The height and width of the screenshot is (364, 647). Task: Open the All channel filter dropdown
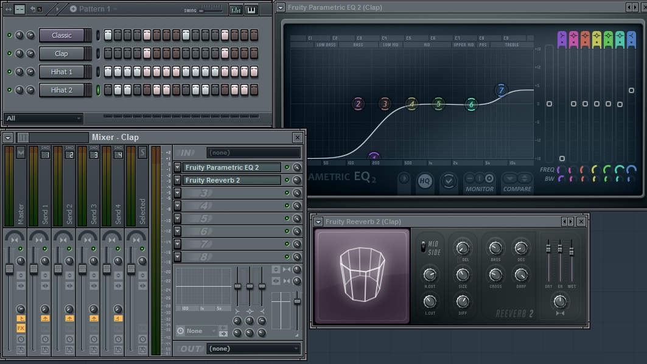[43, 119]
